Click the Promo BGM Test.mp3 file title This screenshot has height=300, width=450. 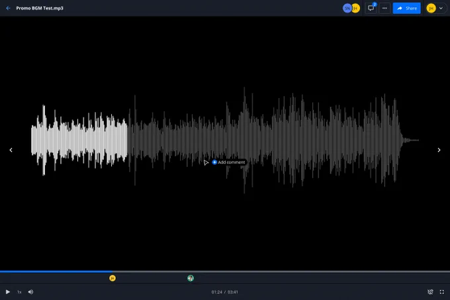pyautogui.click(x=40, y=8)
